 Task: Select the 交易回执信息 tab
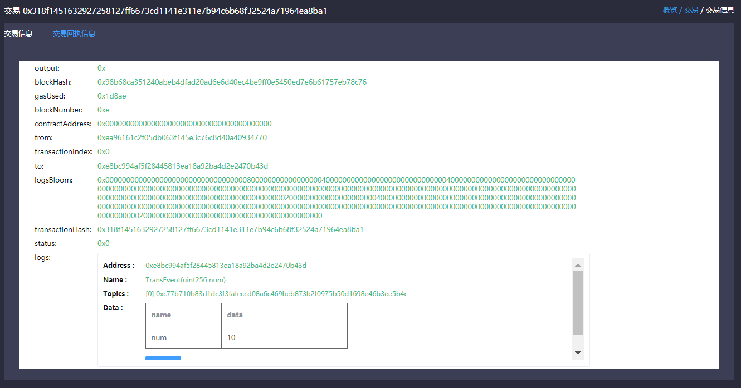pyautogui.click(x=74, y=33)
